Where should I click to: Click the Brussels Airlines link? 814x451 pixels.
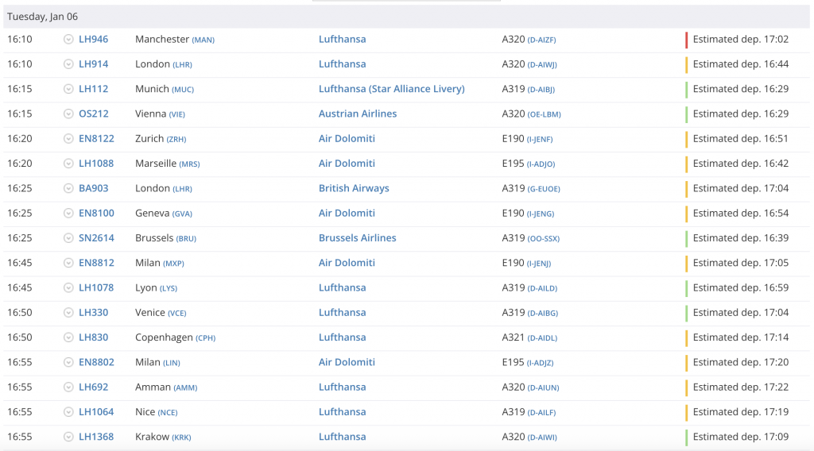click(357, 238)
